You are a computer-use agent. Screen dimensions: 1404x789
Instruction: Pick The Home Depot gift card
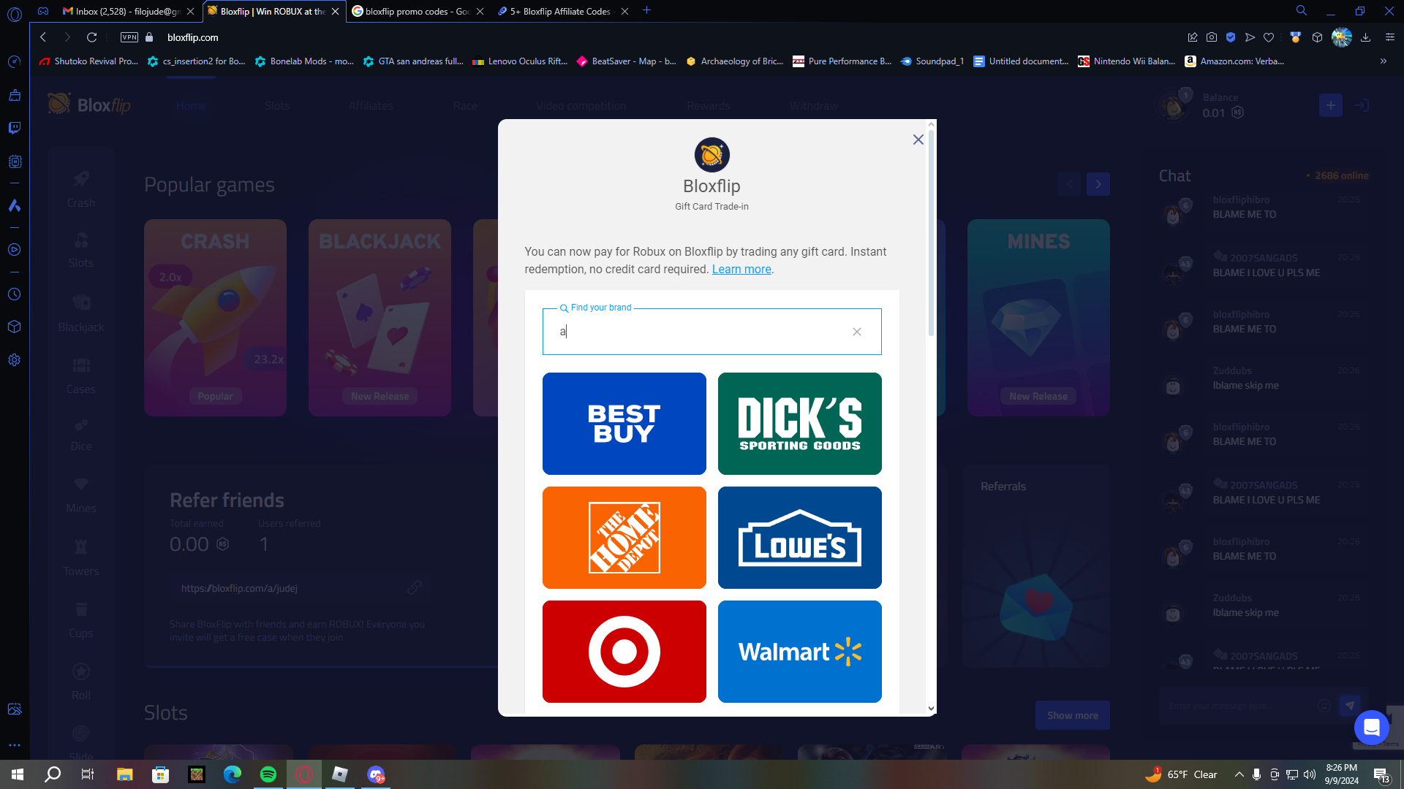click(624, 538)
